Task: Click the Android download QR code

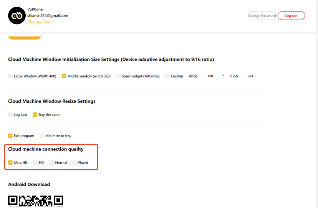Action: click(35, 201)
